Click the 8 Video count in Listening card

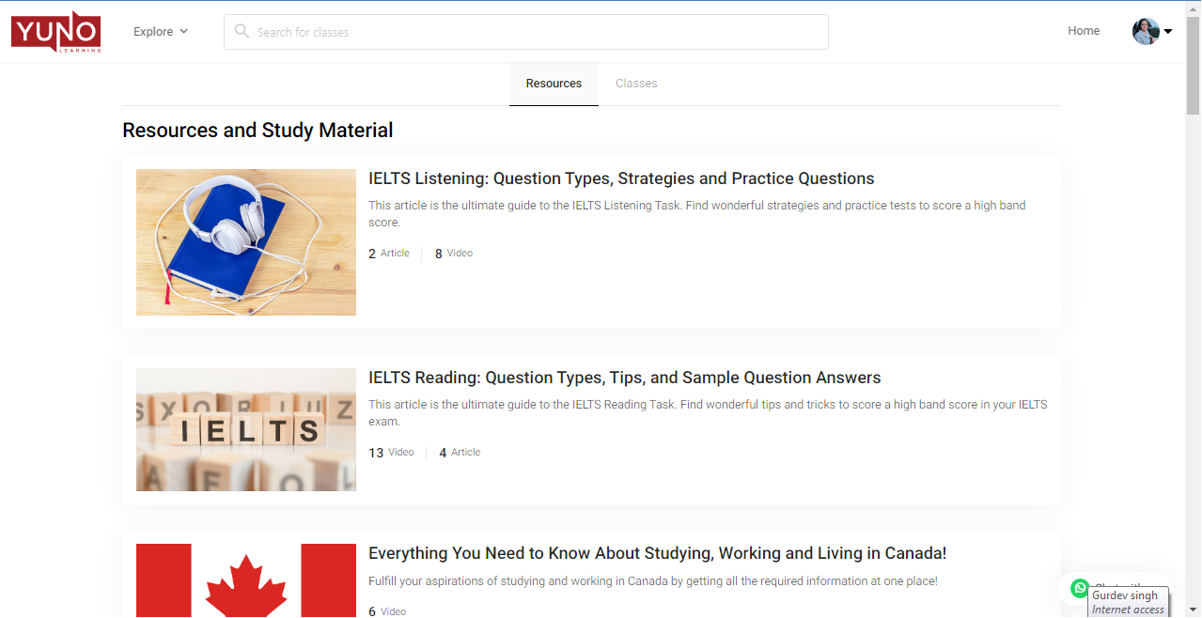coord(453,254)
